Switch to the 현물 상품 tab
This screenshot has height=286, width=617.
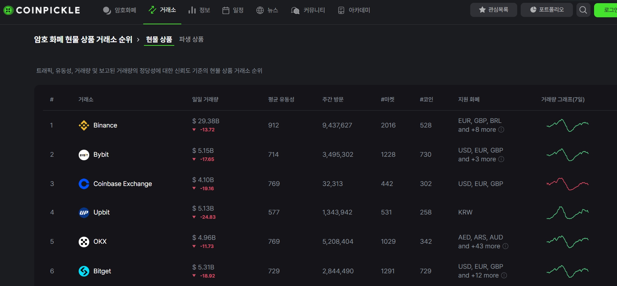tap(159, 39)
